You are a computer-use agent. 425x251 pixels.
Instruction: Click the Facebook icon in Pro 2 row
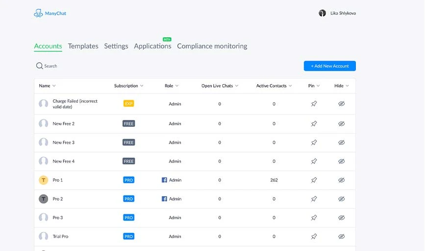pyautogui.click(x=165, y=199)
